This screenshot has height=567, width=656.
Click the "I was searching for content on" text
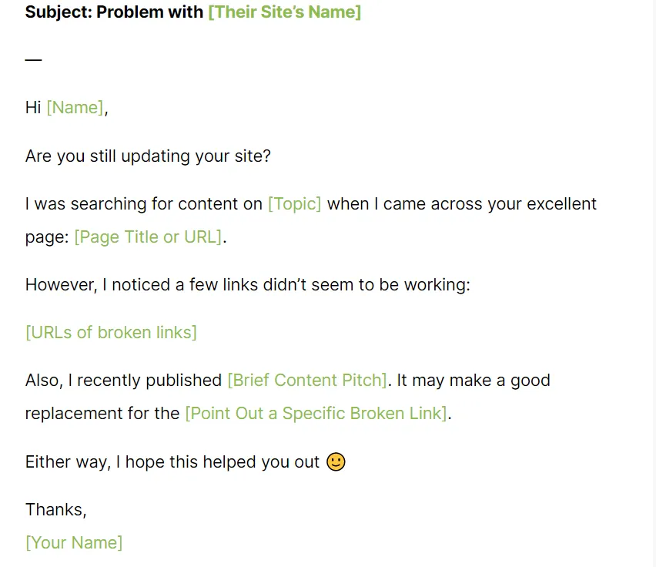144,204
